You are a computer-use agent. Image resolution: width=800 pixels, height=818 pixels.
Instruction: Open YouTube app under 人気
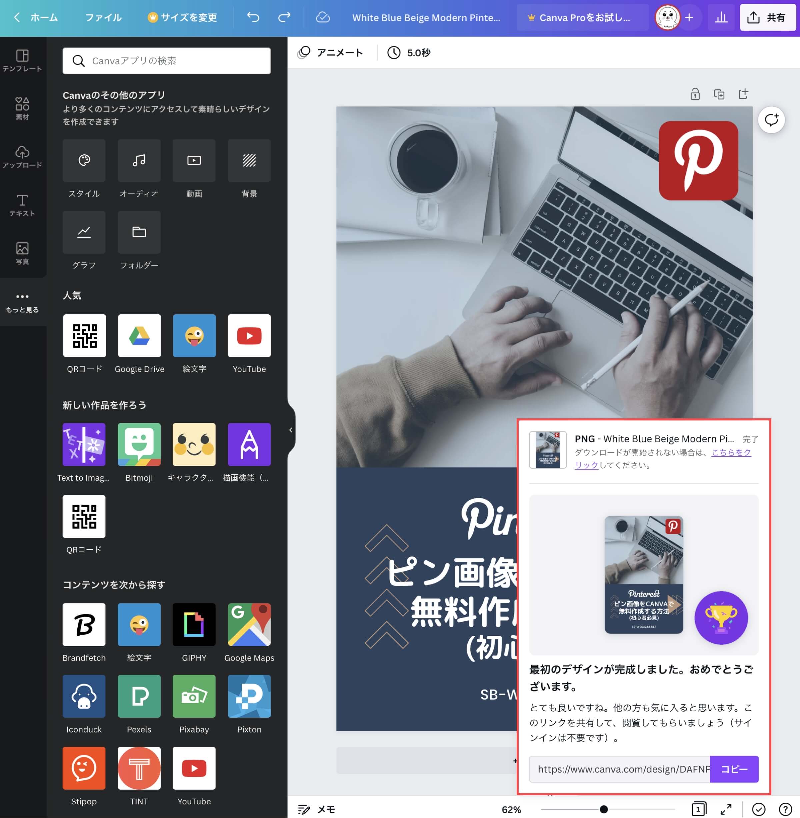point(249,336)
